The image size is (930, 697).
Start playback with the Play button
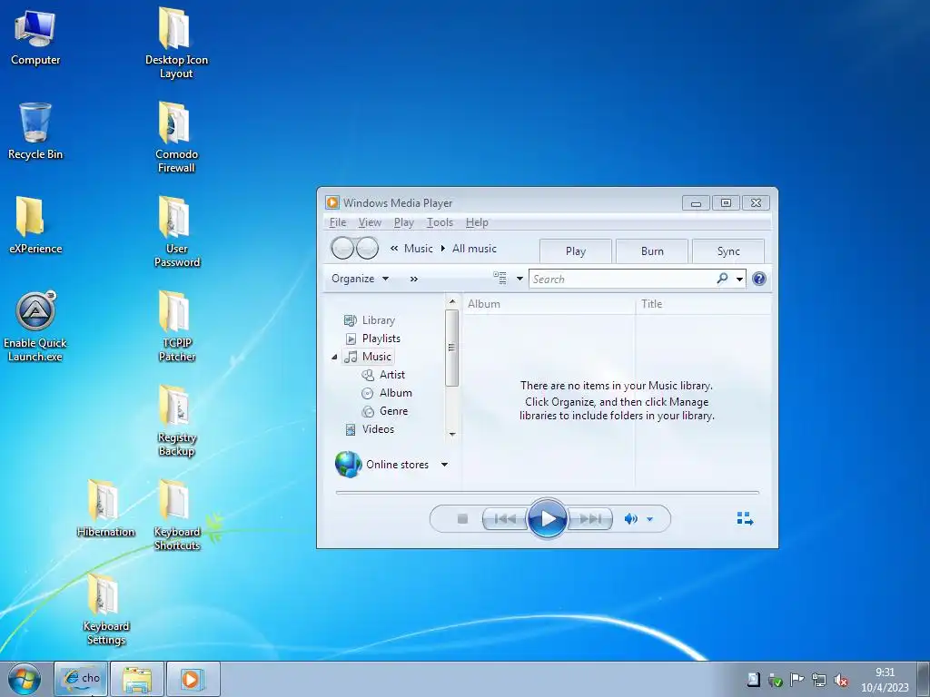(547, 518)
